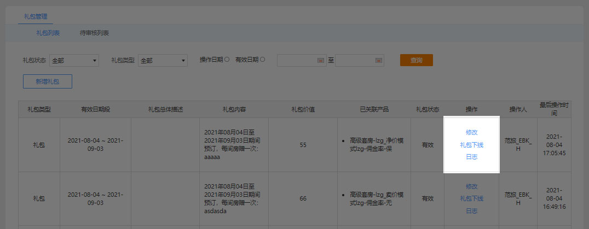Click timestamp 2021-08-04 17:05:45
This screenshot has width=589, height=229.
point(554,145)
